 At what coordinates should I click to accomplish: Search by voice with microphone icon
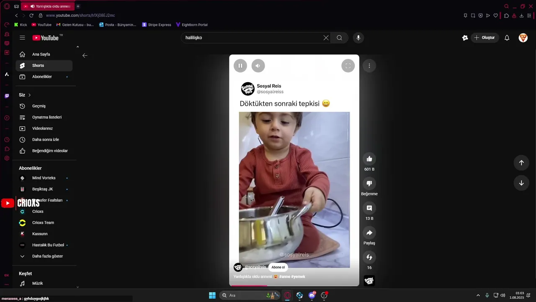tap(358, 38)
